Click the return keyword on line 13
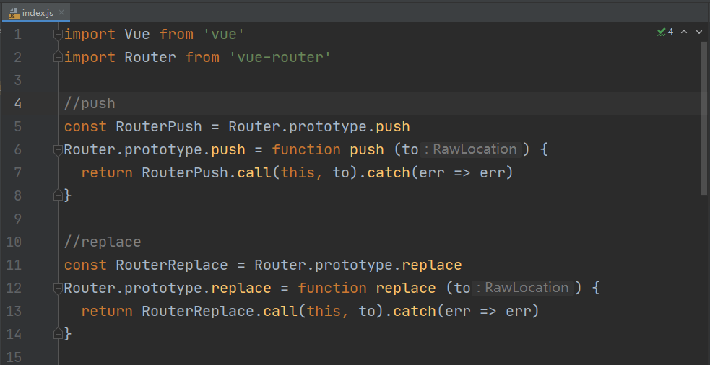 coord(107,311)
